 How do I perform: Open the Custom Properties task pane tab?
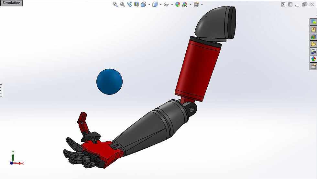(x=313, y=66)
